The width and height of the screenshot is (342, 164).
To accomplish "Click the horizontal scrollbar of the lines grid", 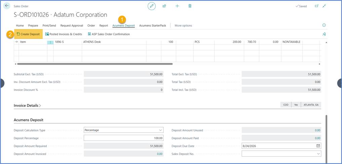I will (94, 64).
